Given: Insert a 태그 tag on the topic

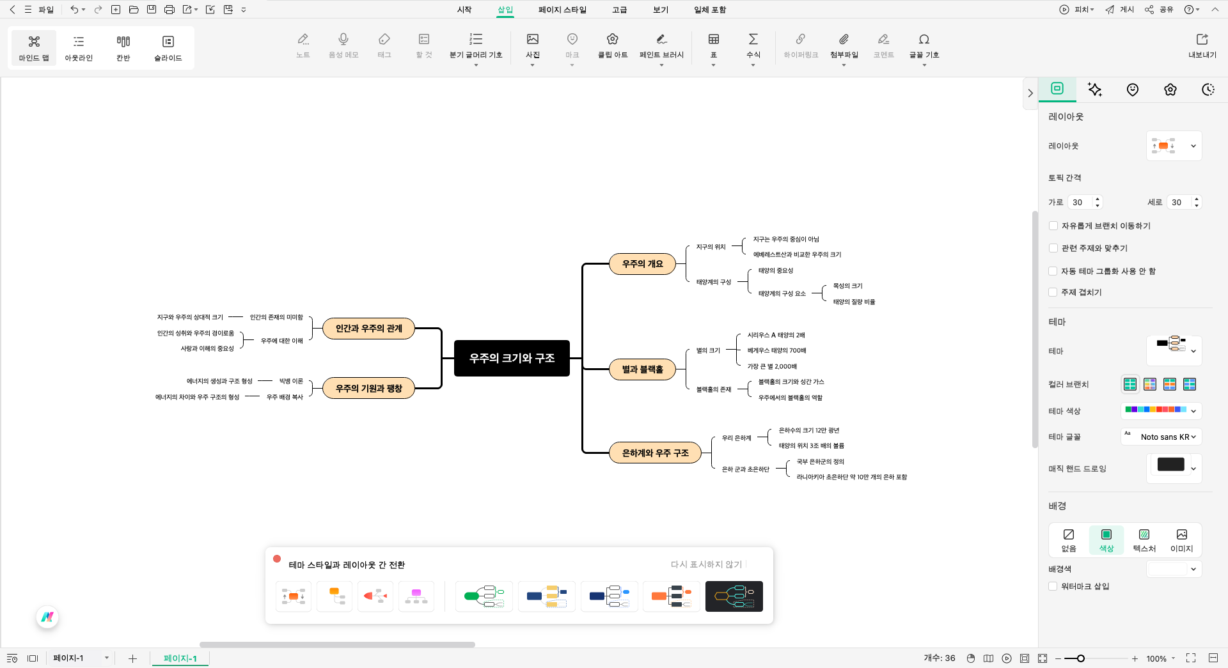Looking at the screenshot, I should tap(384, 46).
